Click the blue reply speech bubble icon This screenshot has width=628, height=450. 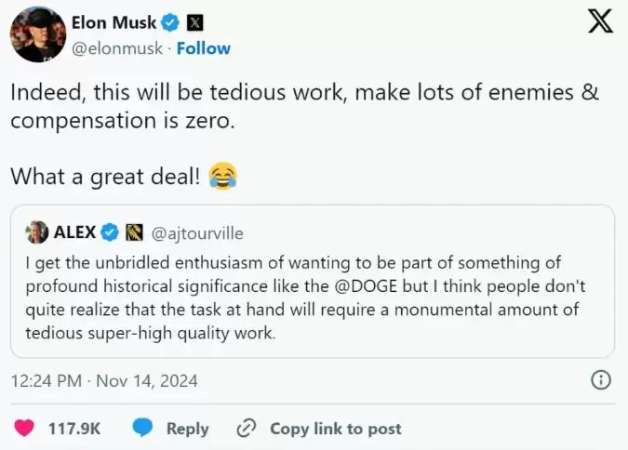pos(142,428)
